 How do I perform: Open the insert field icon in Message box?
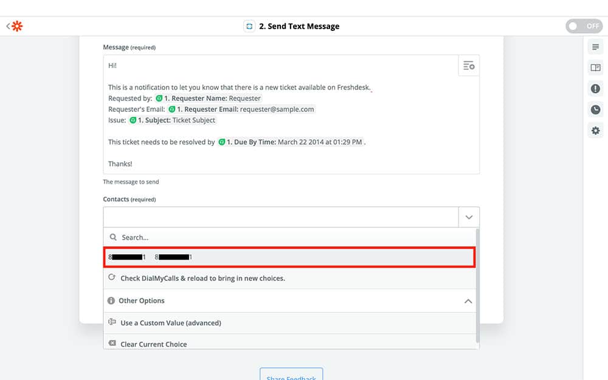click(x=468, y=66)
